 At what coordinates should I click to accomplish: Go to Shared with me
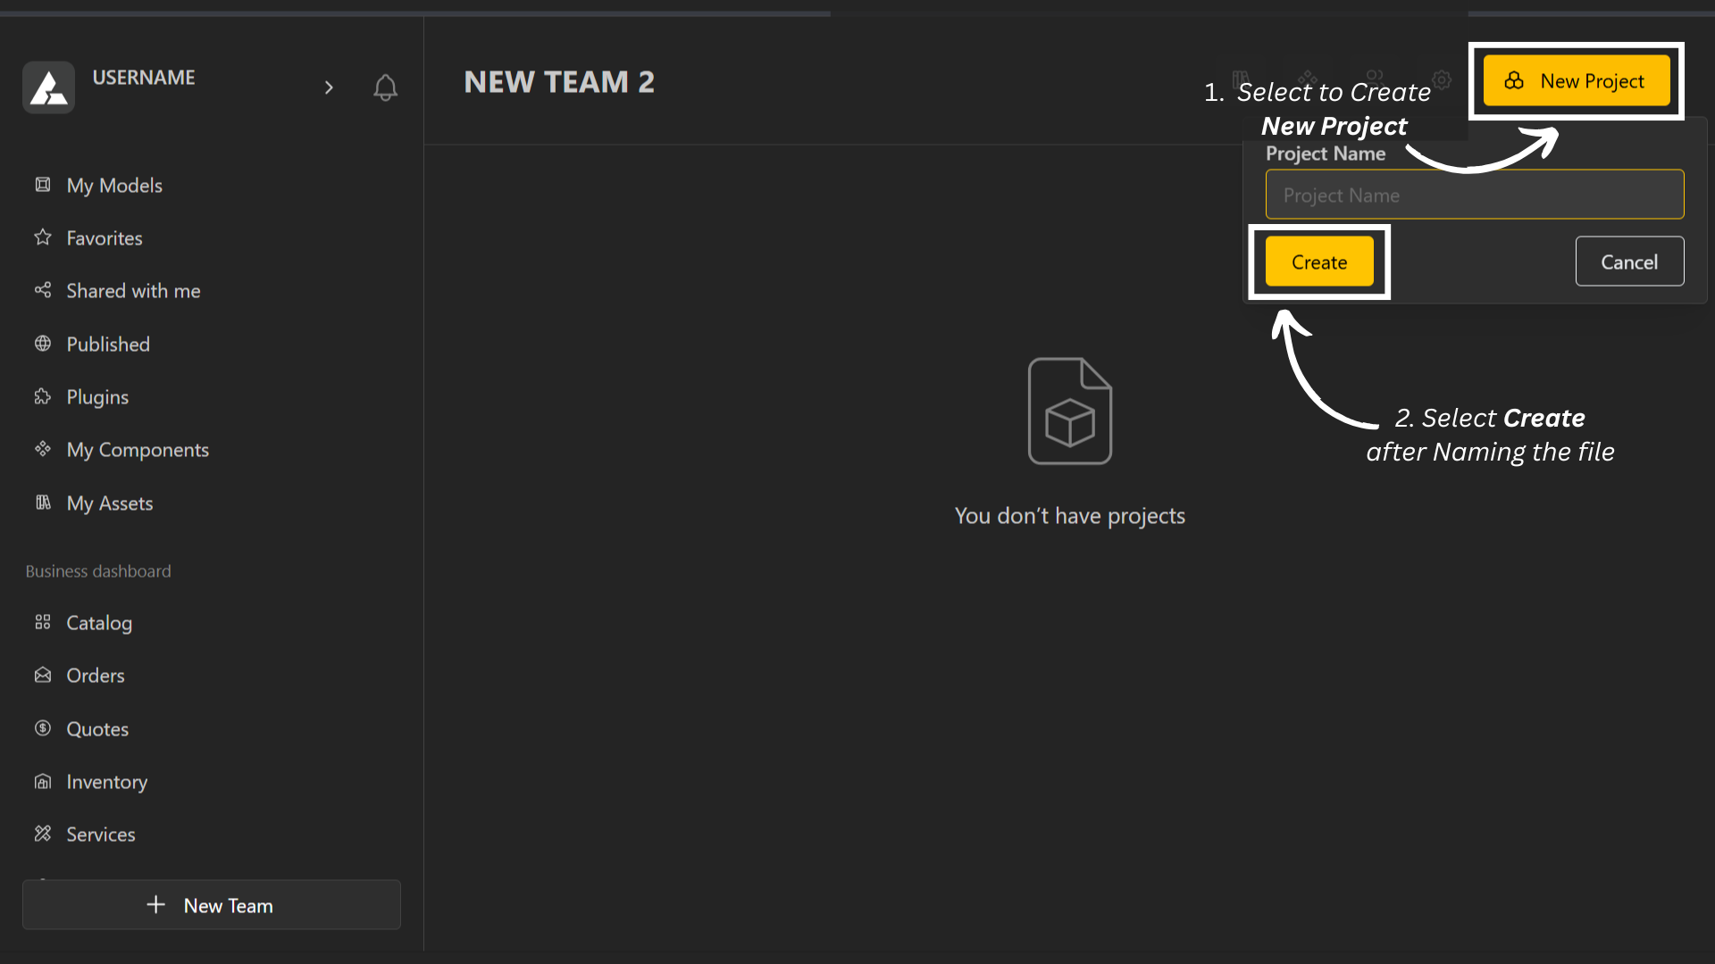point(133,291)
